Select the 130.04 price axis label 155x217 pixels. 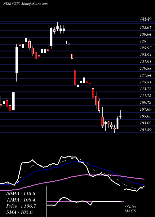pyautogui.click(x=145, y=34)
